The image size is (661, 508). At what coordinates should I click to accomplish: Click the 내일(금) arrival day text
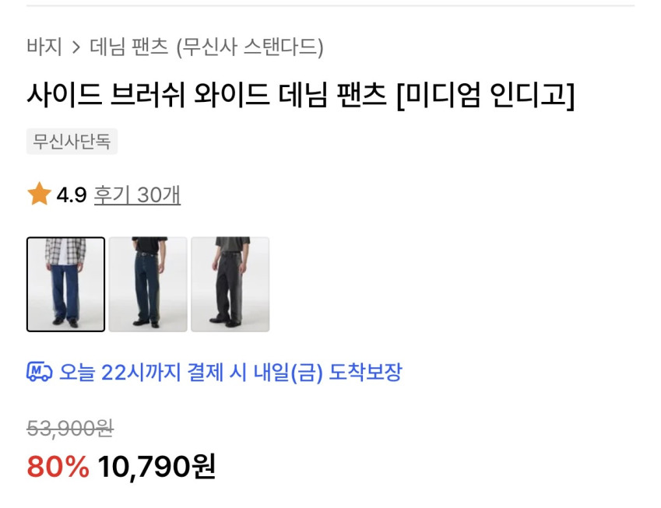[x=288, y=373]
